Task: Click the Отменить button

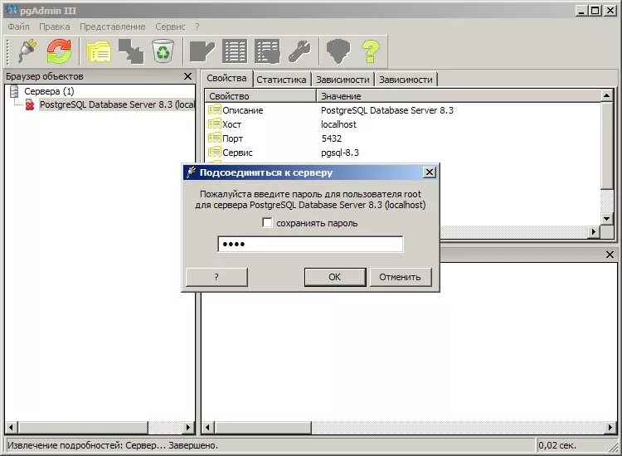Action: pos(400,277)
